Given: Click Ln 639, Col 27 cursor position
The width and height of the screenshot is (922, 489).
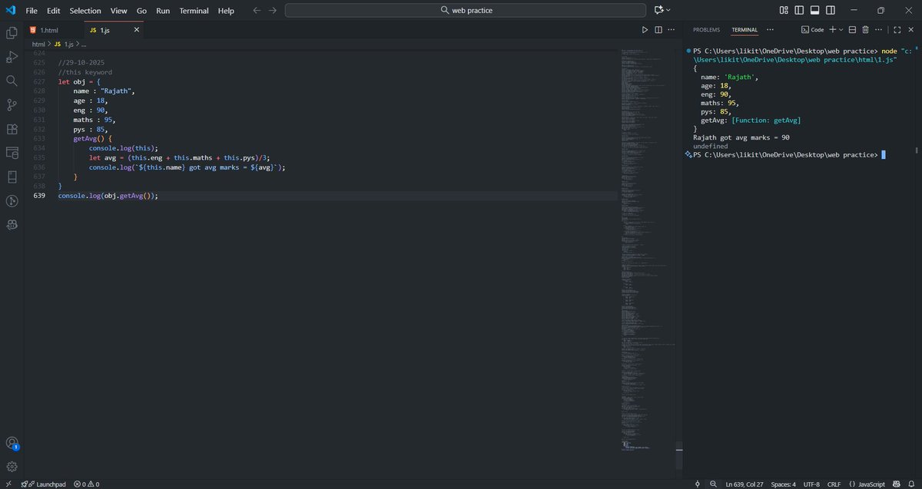Looking at the screenshot, I should point(744,484).
